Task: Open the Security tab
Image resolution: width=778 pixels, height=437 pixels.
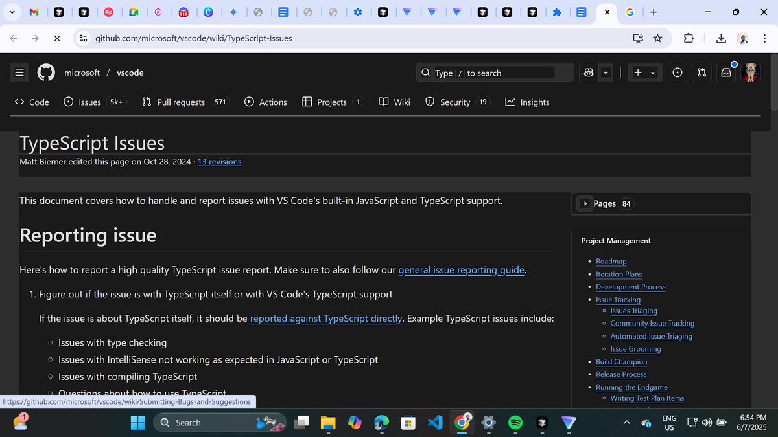Action: coord(457,102)
